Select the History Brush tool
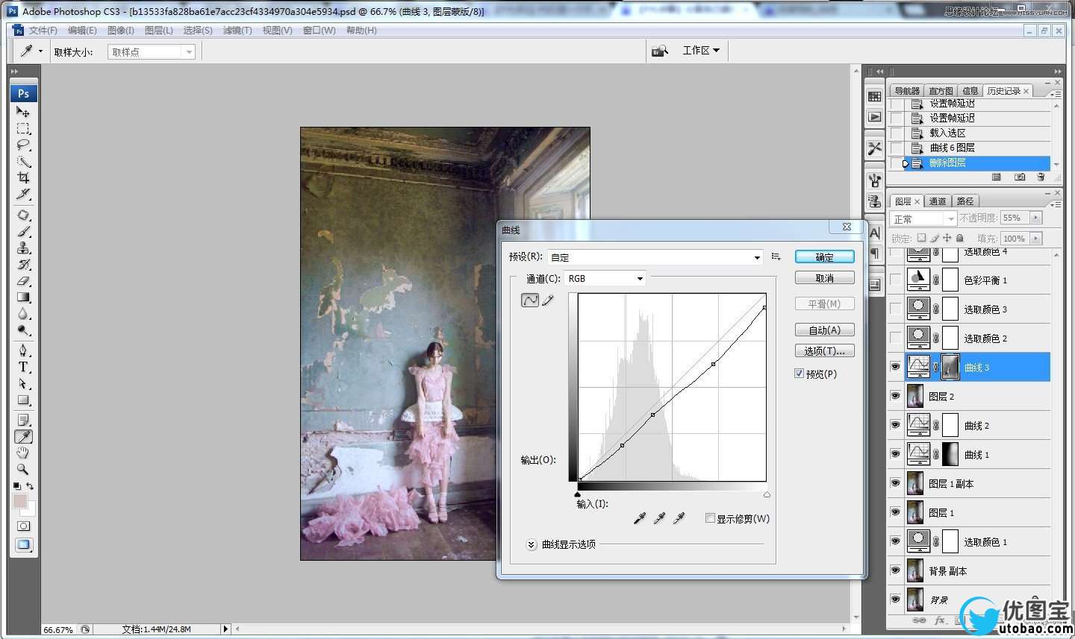Image resolution: width=1075 pixels, height=639 pixels. pyautogui.click(x=23, y=264)
